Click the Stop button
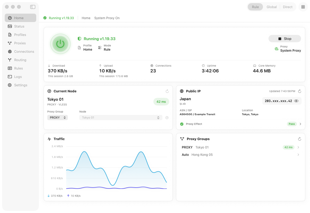The width and height of the screenshot is (310, 213). click(285, 39)
